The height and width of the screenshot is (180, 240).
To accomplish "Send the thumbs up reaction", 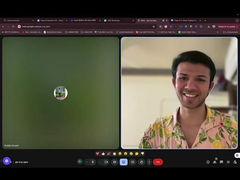I will pyautogui.click(x=103, y=153).
